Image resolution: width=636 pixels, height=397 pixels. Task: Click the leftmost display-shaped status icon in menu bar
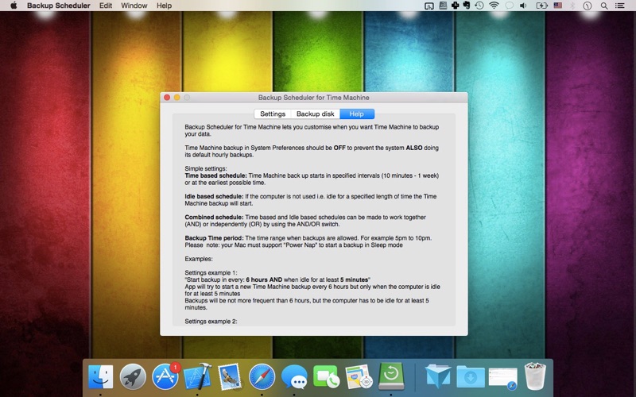pos(429,6)
